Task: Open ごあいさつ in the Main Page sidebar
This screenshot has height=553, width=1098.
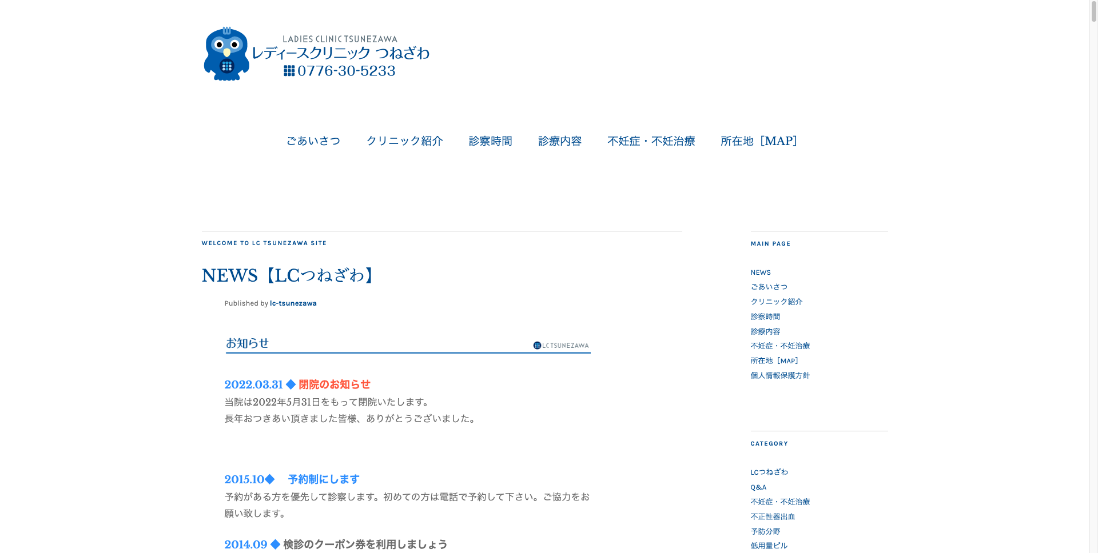Action: (769, 287)
